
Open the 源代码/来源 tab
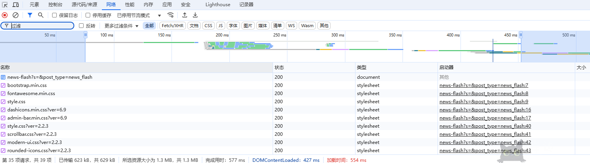click(x=84, y=5)
